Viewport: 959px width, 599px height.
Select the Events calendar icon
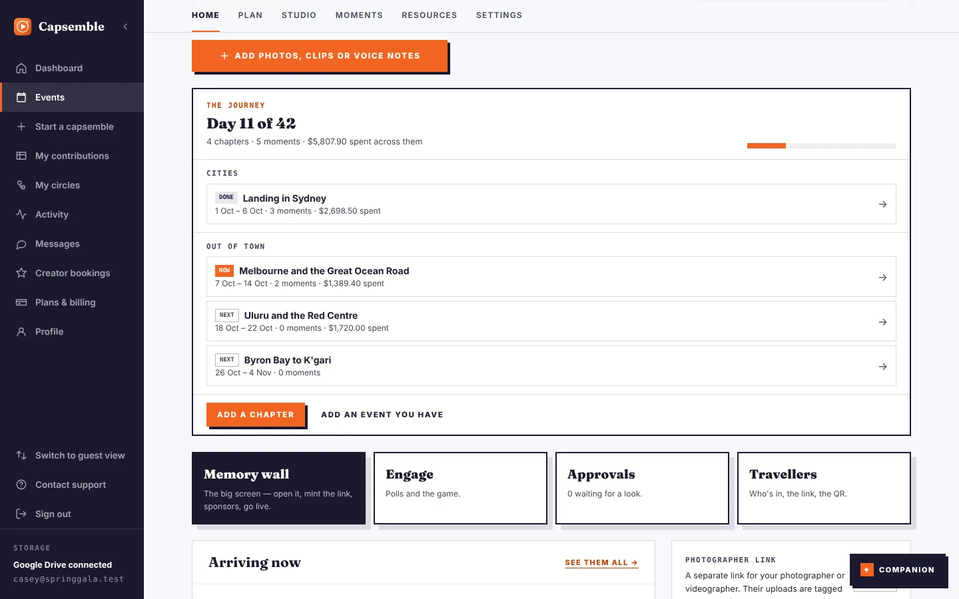(21, 97)
